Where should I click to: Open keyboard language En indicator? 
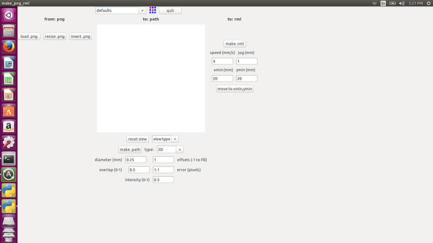pyautogui.click(x=383, y=3)
